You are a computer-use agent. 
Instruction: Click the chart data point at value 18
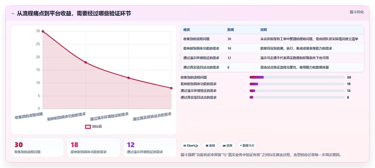pyautogui.click(x=86, y=62)
